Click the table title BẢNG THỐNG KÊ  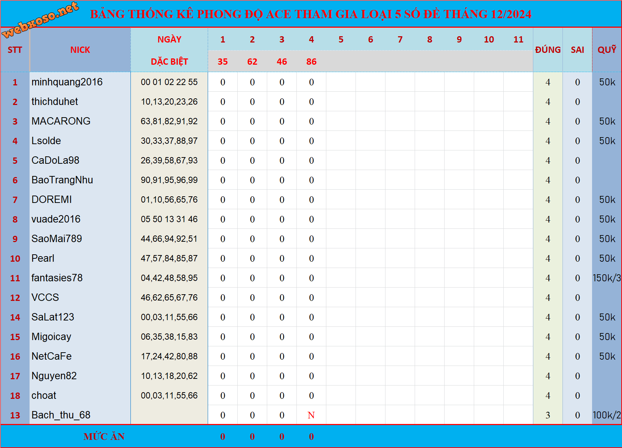tap(310, 14)
